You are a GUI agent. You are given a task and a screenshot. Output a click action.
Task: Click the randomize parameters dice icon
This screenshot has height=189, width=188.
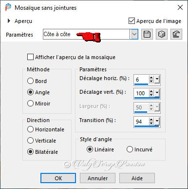click(162, 34)
